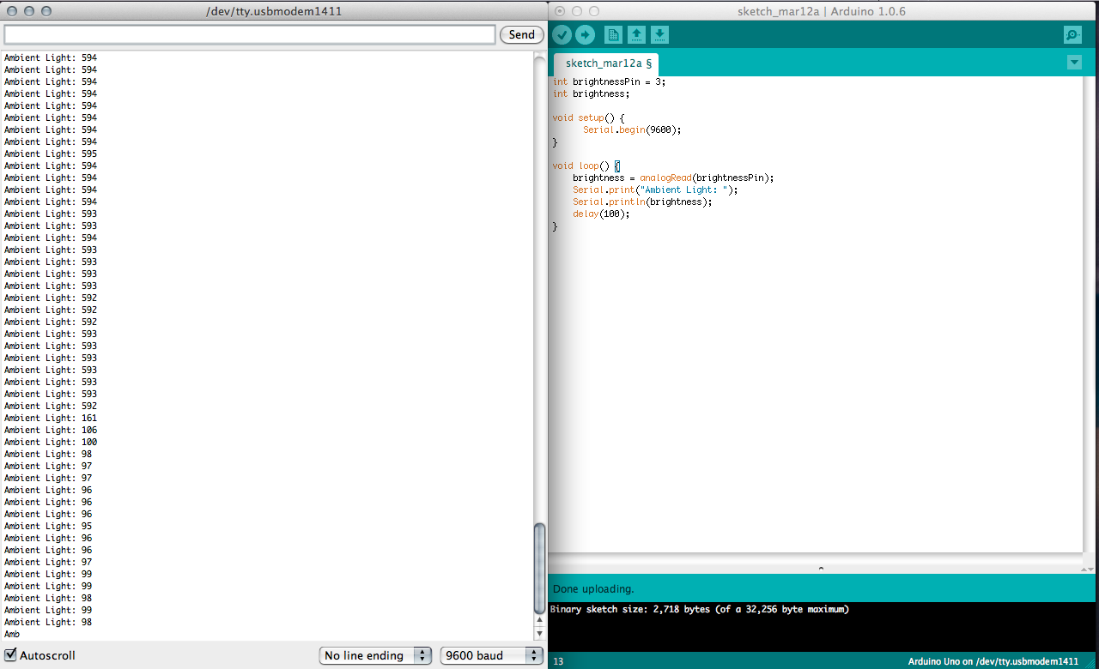Click the 'int brightness;' code line
Viewport: 1099px width, 669px height.
point(591,93)
